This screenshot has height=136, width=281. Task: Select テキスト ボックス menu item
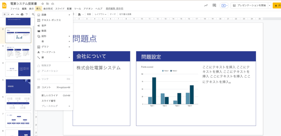(54, 20)
